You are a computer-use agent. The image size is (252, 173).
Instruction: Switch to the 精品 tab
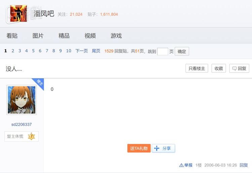[x=64, y=36]
